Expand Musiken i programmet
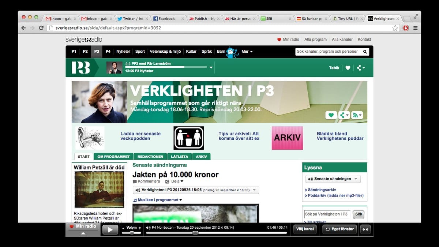439x247 pixels. pyautogui.click(x=157, y=200)
